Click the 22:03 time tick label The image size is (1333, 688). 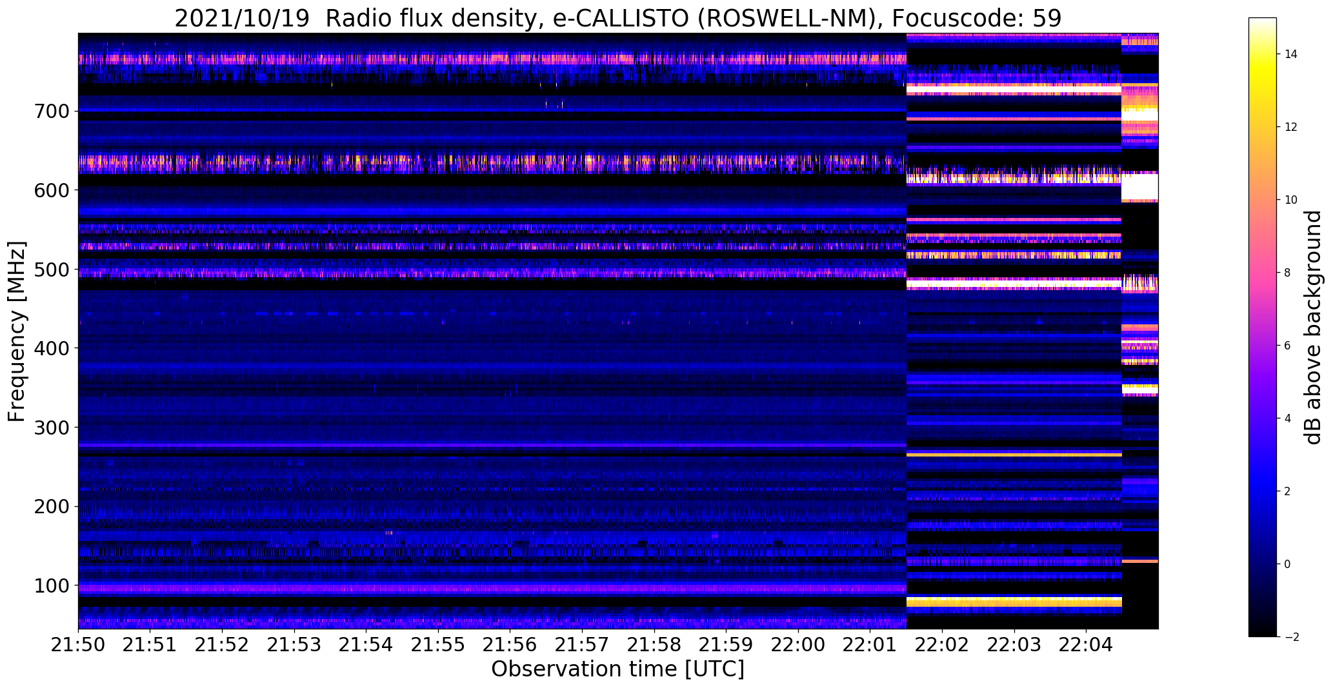[1014, 644]
